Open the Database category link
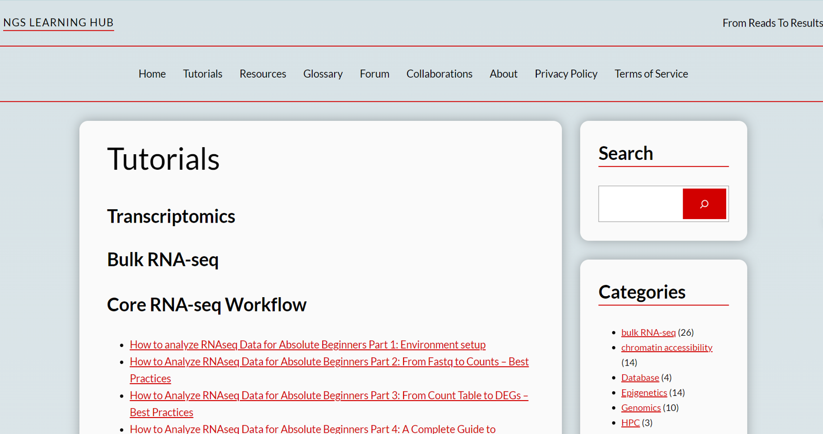Screen dimensions: 823x434 pyautogui.click(x=640, y=378)
